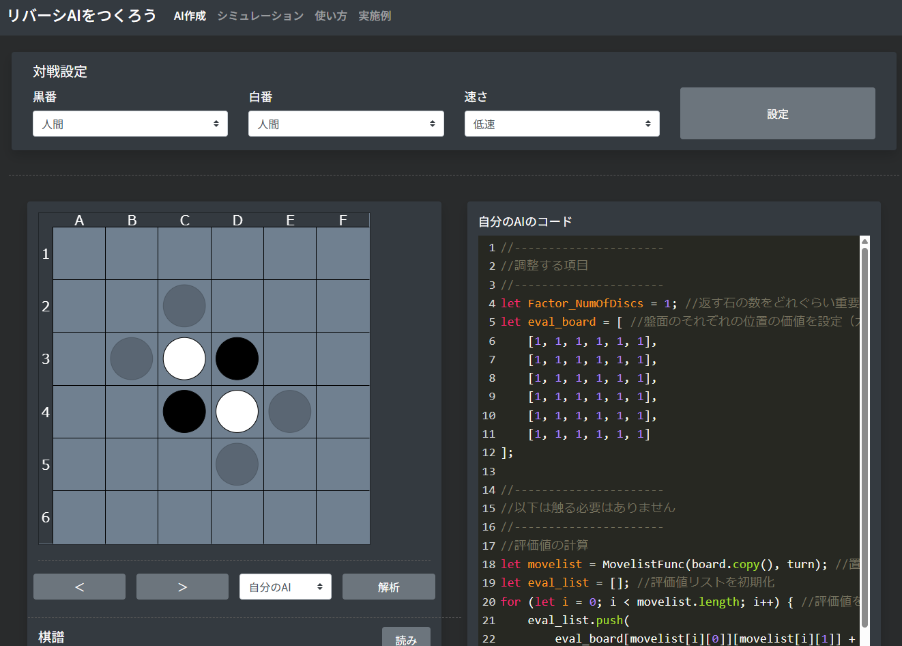Click empty board square F6

pyautogui.click(x=343, y=517)
